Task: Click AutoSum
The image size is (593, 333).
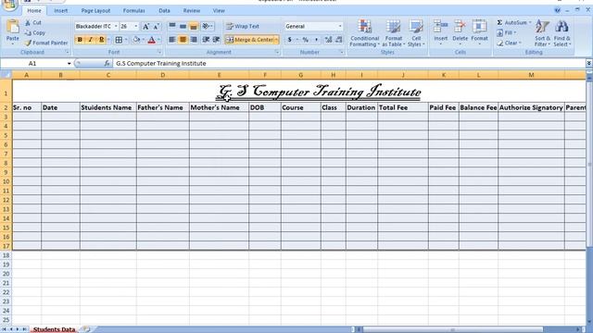Action: click(512, 22)
